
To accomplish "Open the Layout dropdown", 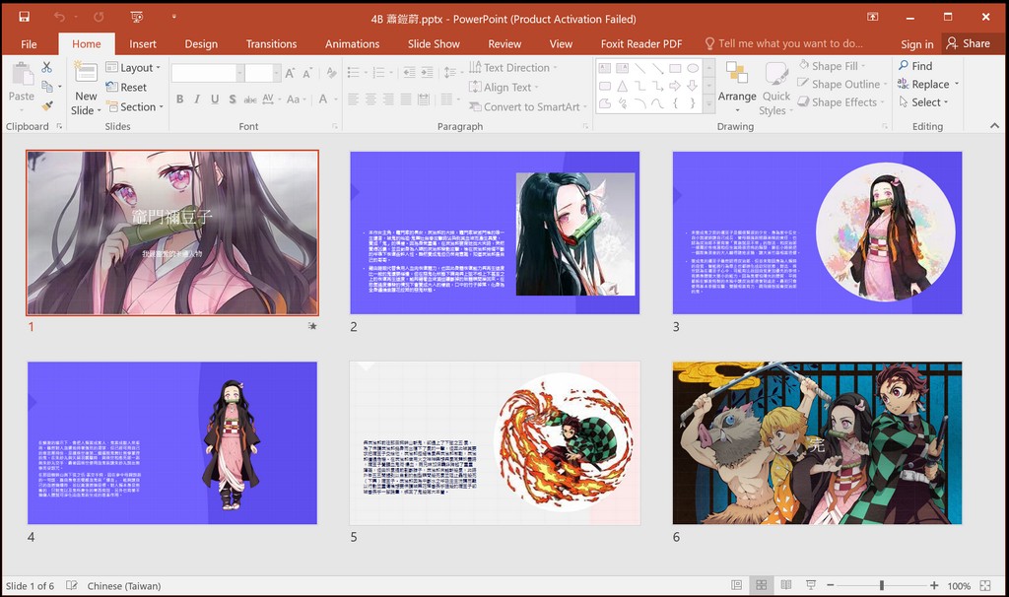I will [133, 68].
